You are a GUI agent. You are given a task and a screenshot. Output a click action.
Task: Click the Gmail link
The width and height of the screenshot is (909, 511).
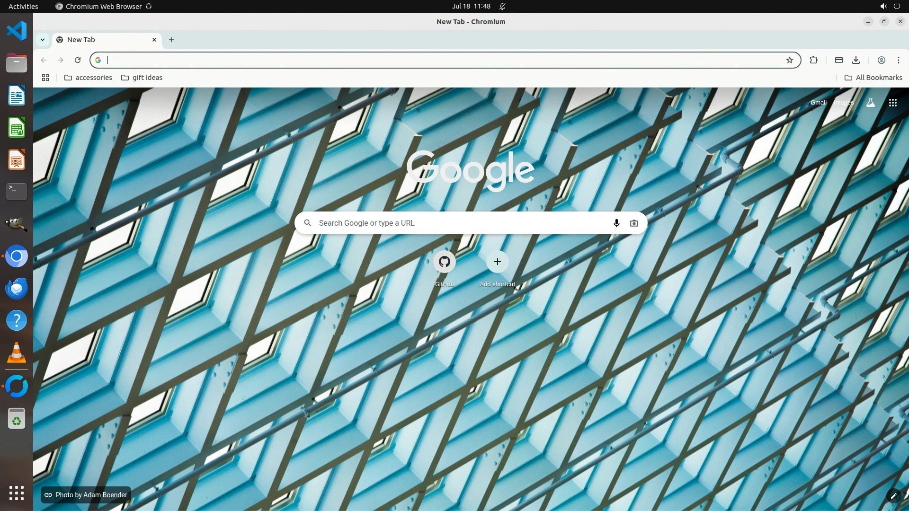[x=818, y=103]
